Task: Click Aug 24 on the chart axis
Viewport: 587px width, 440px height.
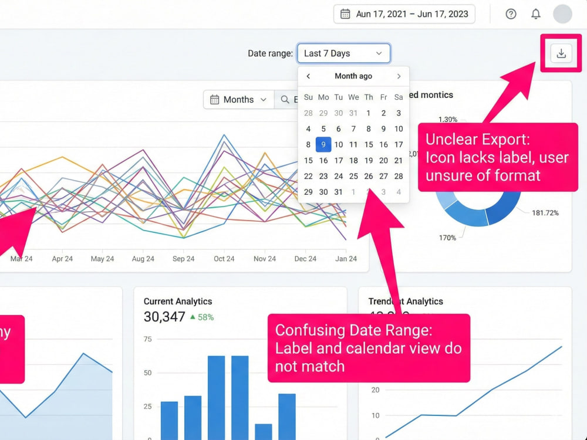Action: (143, 259)
